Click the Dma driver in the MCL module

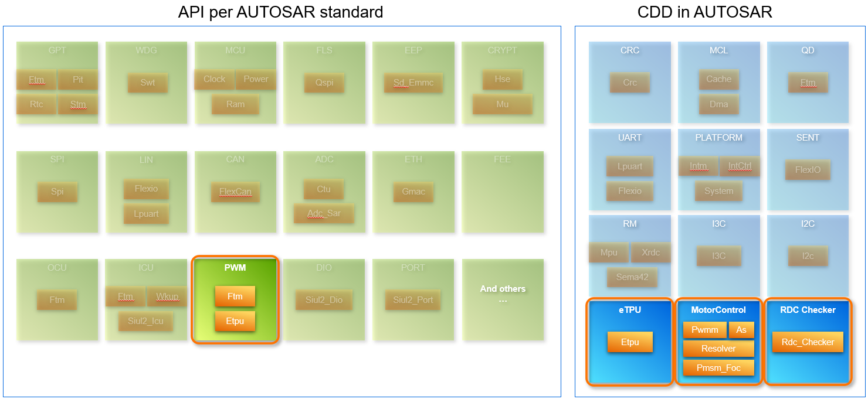tap(718, 104)
